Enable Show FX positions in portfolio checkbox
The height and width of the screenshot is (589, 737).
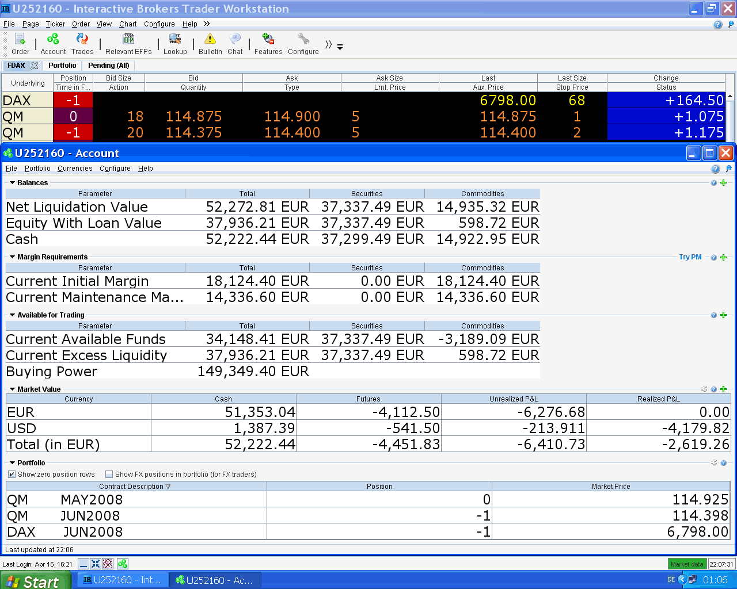coord(109,475)
